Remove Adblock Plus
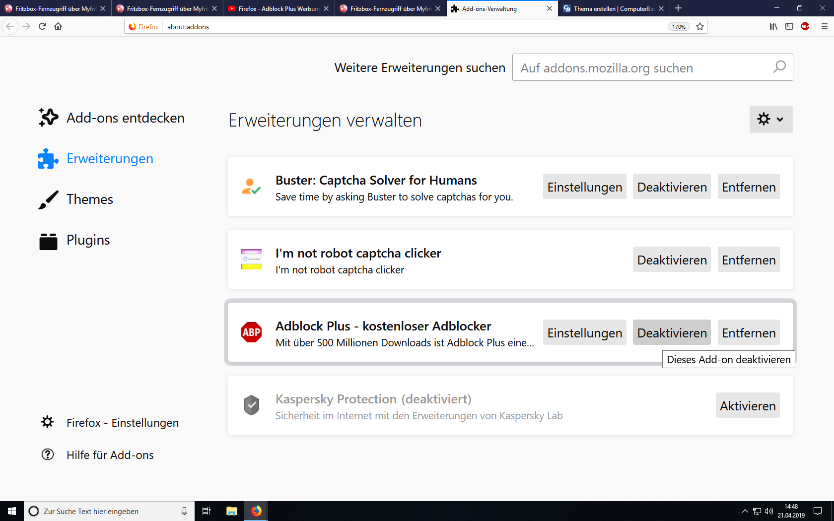834x521 pixels. click(x=749, y=332)
